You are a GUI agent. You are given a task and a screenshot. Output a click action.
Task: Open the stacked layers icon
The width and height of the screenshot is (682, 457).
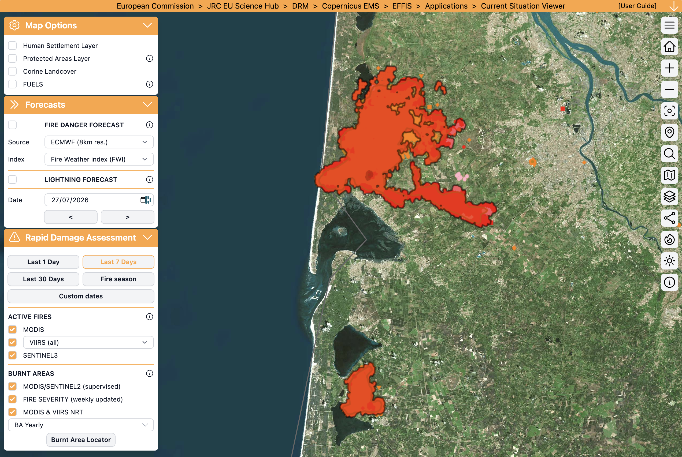tap(669, 197)
